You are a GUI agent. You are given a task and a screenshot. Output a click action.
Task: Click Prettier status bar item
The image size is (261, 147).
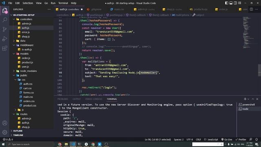click(241, 140)
